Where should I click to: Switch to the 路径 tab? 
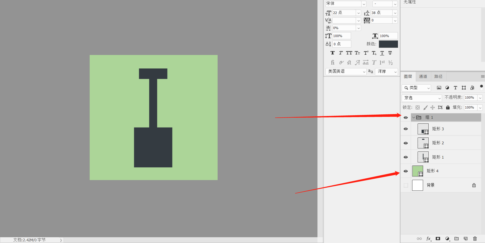(x=439, y=76)
